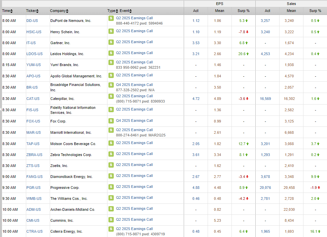Click Coterra sales surprise 16.1

(x=315, y=231)
